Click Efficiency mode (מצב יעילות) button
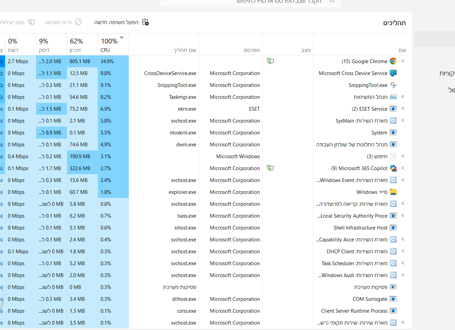The width and height of the screenshot is (455, 330). pyautogui.click(x=18, y=22)
